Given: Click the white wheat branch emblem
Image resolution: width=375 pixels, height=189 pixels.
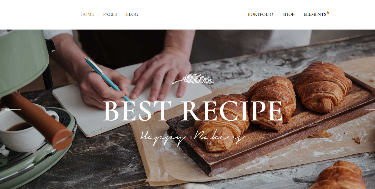Looking at the screenshot, I should tap(193, 79).
